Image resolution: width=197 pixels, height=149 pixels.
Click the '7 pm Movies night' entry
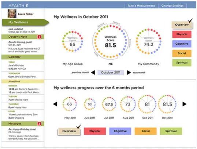pos(18,100)
